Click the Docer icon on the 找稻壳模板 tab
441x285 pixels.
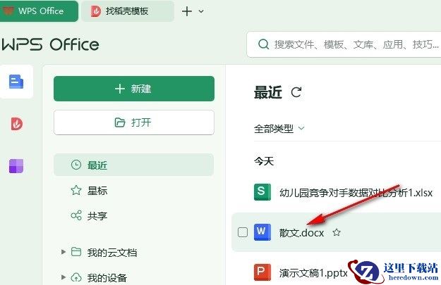[96, 11]
